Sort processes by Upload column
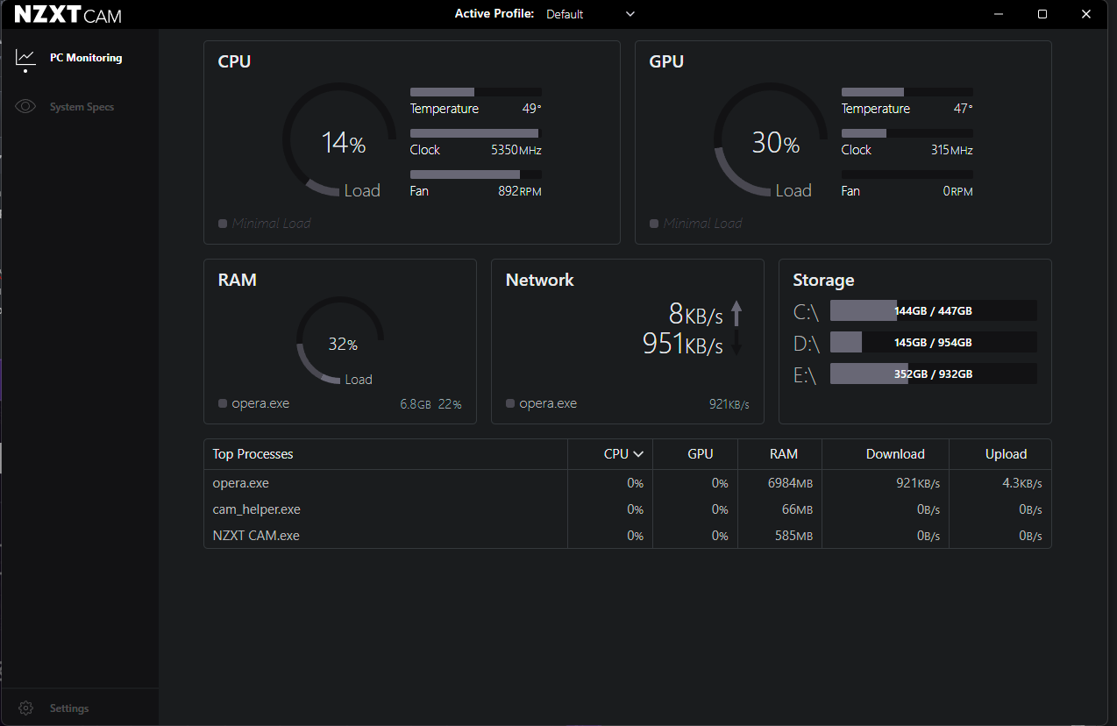This screenshot has height=726, width=1117. [1006, 454]
